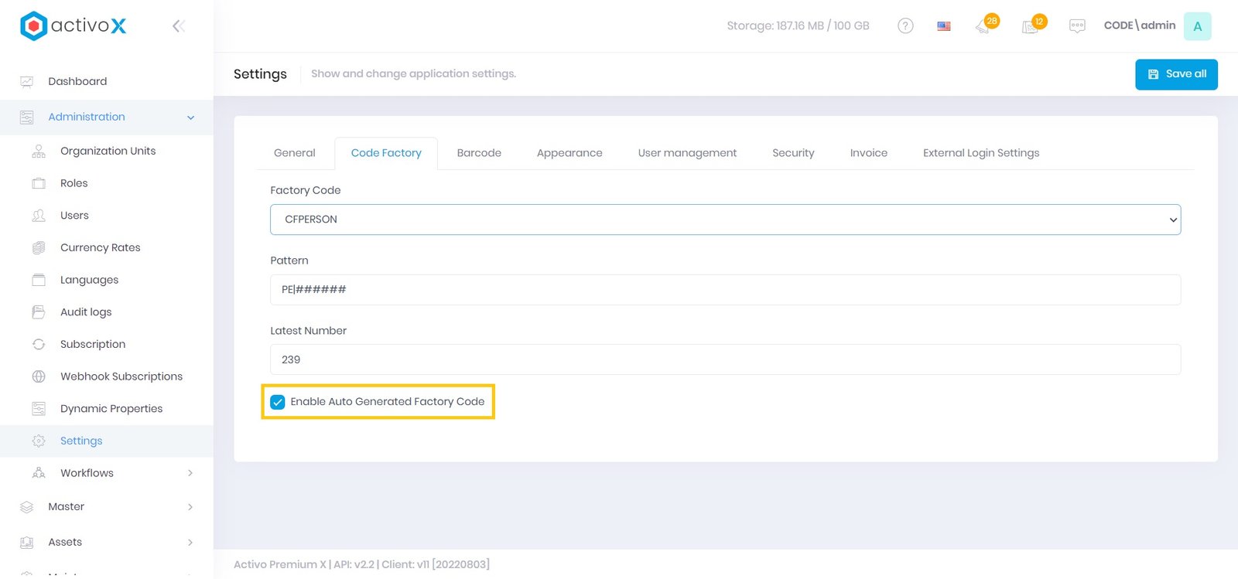Switch to the Barcode tab

[x=479, y=153]
